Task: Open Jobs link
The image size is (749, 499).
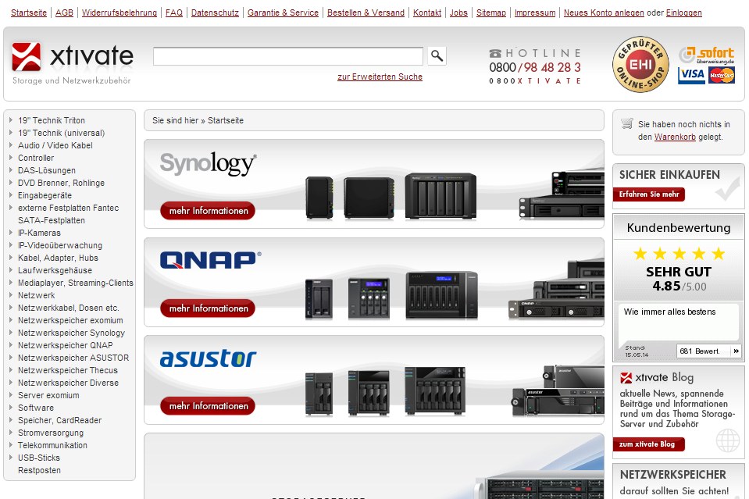Action: tap(458, 13)
